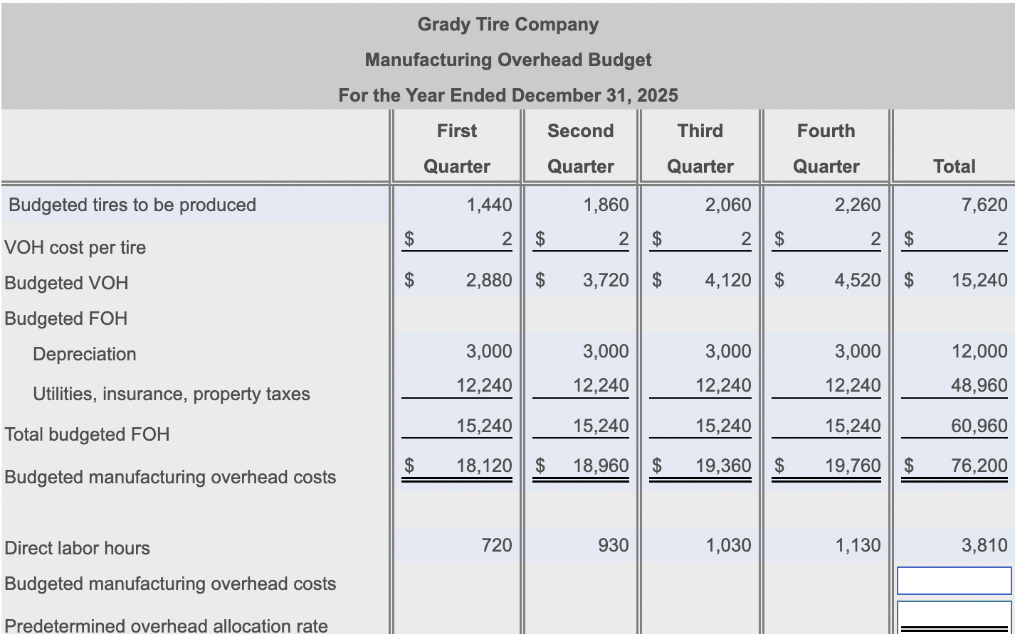The width and height of the screenshot is (1015, 634).
Task: Select the Second Quarter column header
Action: 579,148
